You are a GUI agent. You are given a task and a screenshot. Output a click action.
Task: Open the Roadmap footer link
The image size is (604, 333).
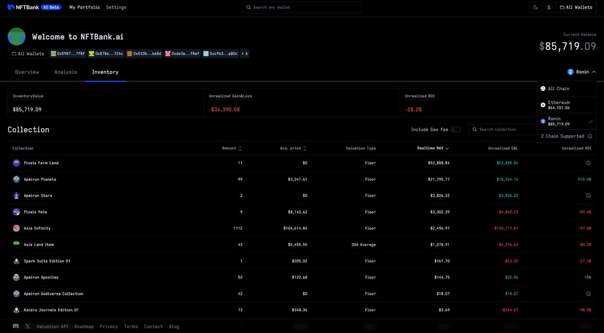pyautogui.click(x=84, y=326)
